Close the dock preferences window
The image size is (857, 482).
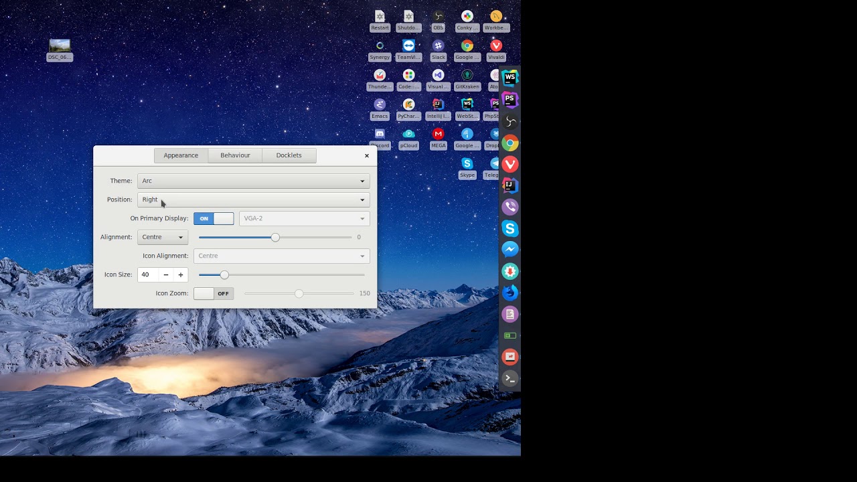[x=367, y=155]
